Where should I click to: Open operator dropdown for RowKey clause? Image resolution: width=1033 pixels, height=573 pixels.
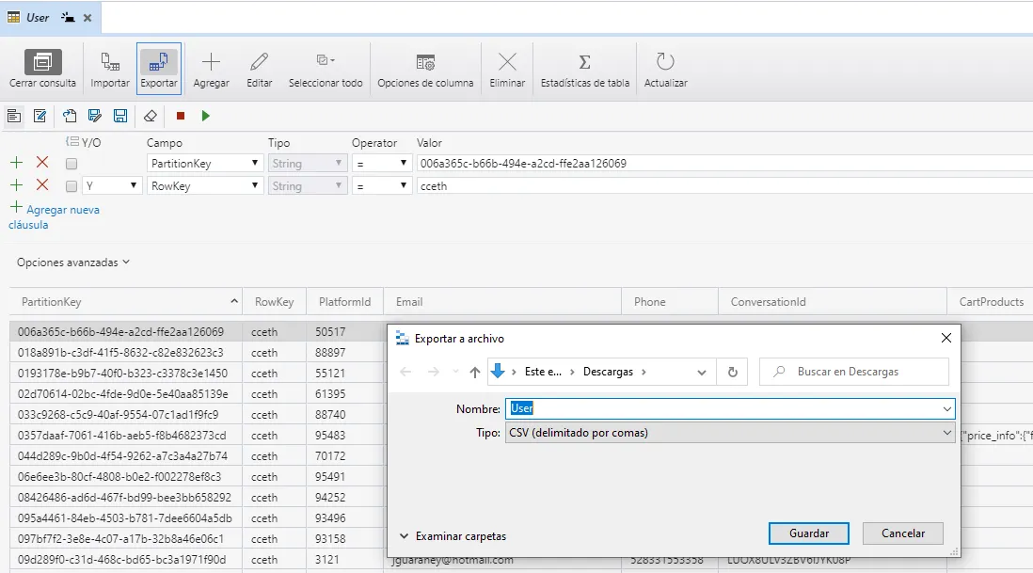pyautogui.click(x=382, y=185)
